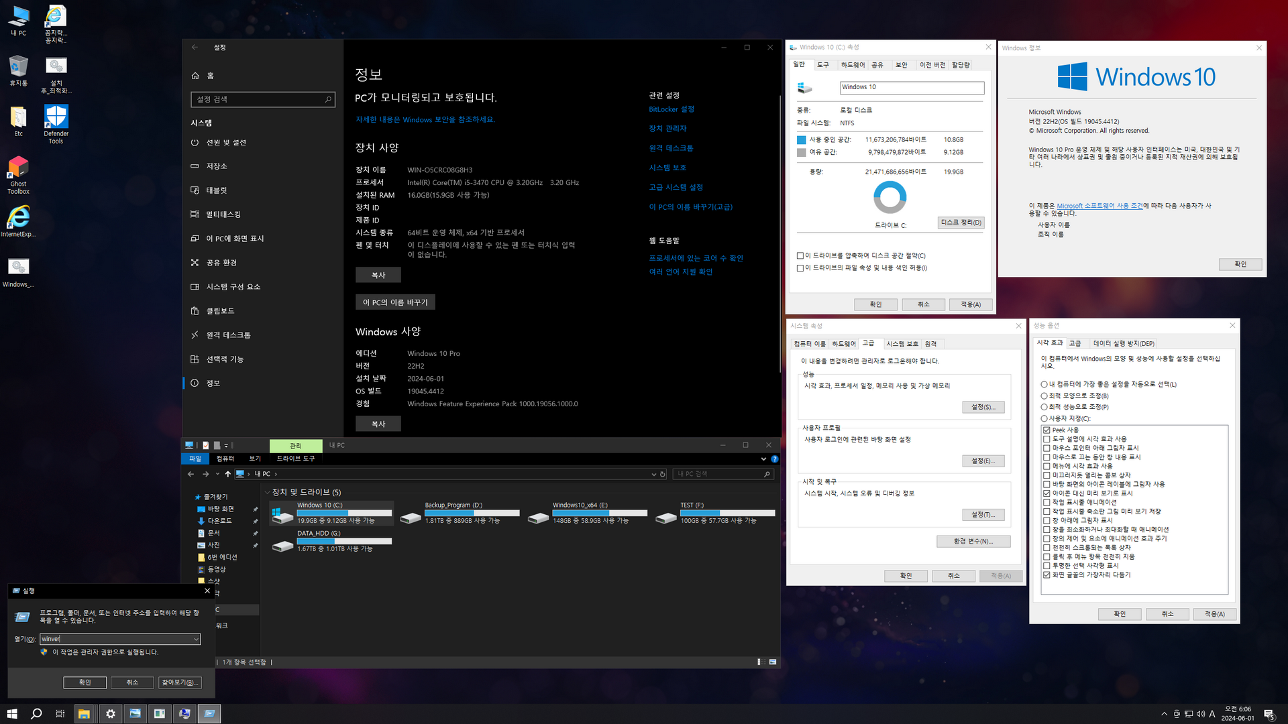Open Defender Tools desktop shortcut

pos(56,117)
